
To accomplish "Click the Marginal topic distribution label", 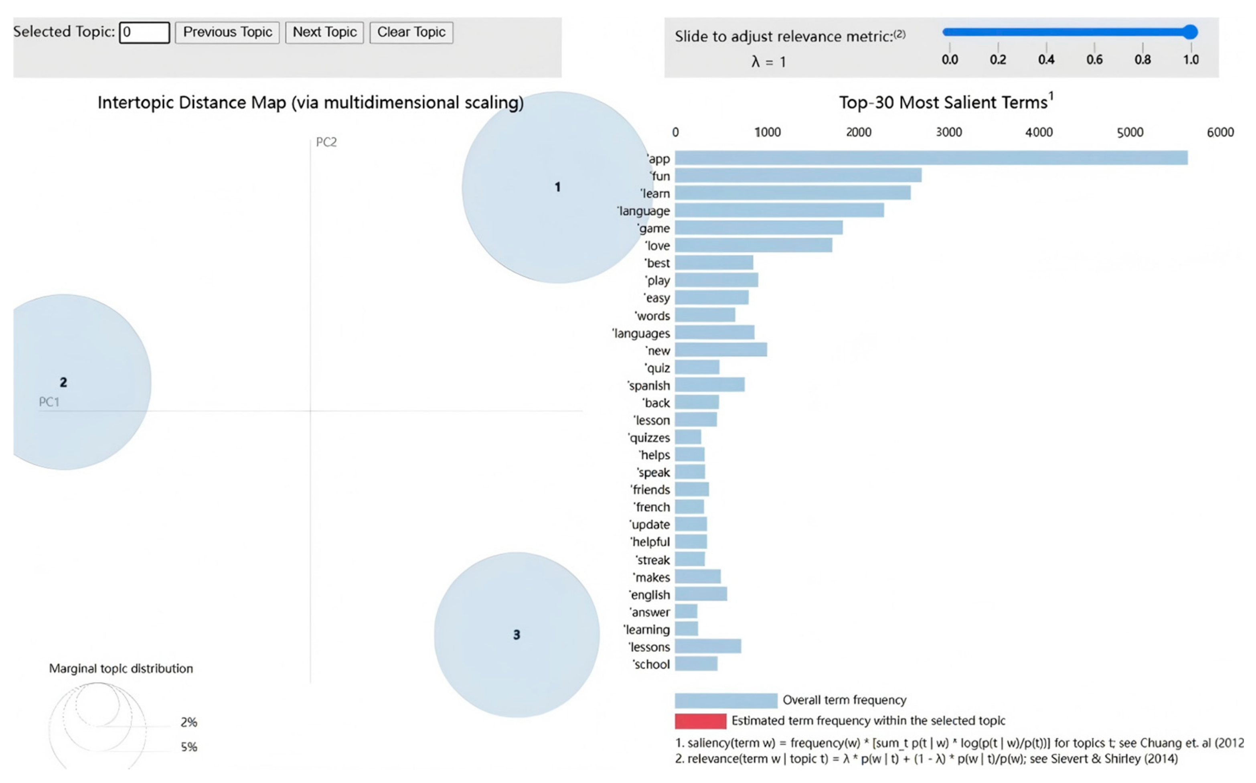I will [x=121, y=669].
